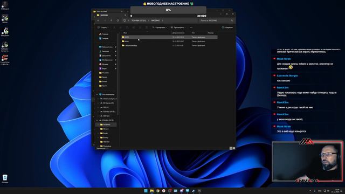Refresh the RACKING folder view
Screen dimensions: 345x194
(x=118, y=20)
